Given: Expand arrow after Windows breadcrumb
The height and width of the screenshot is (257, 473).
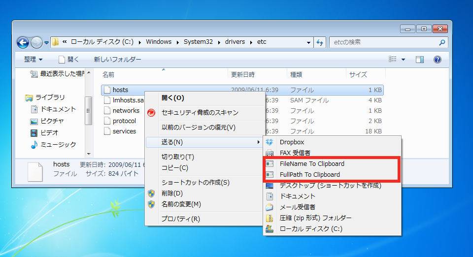Looking at the screenshot, I should (x=178, y=42).
